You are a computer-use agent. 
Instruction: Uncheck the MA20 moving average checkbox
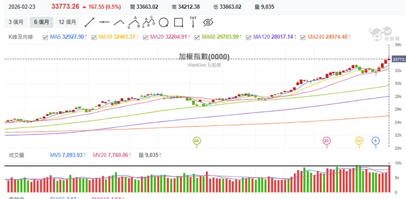tap(145, 37)
